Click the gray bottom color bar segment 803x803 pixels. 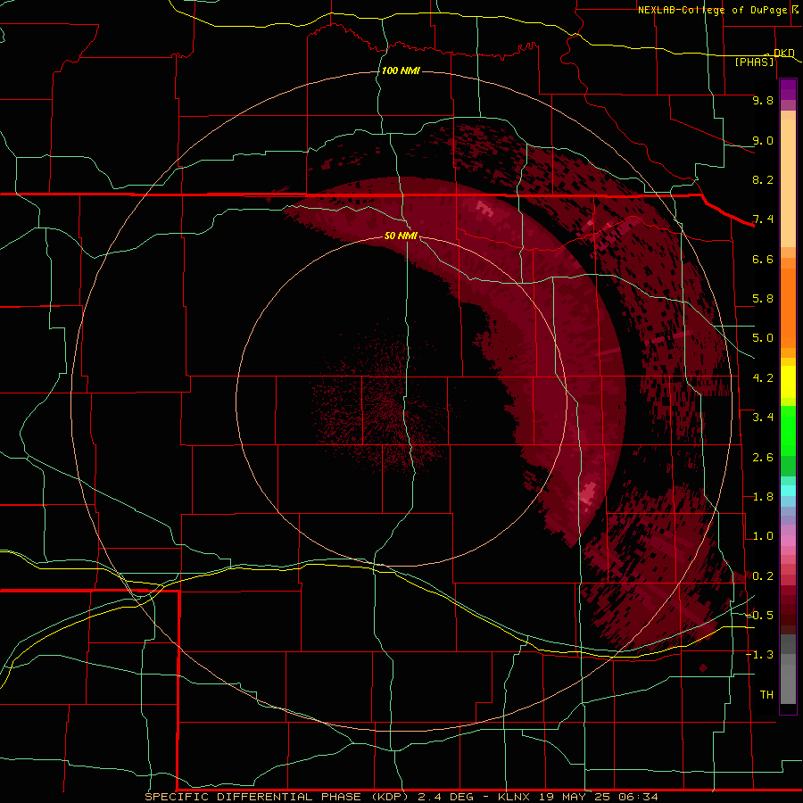click(x=788, y=683)
